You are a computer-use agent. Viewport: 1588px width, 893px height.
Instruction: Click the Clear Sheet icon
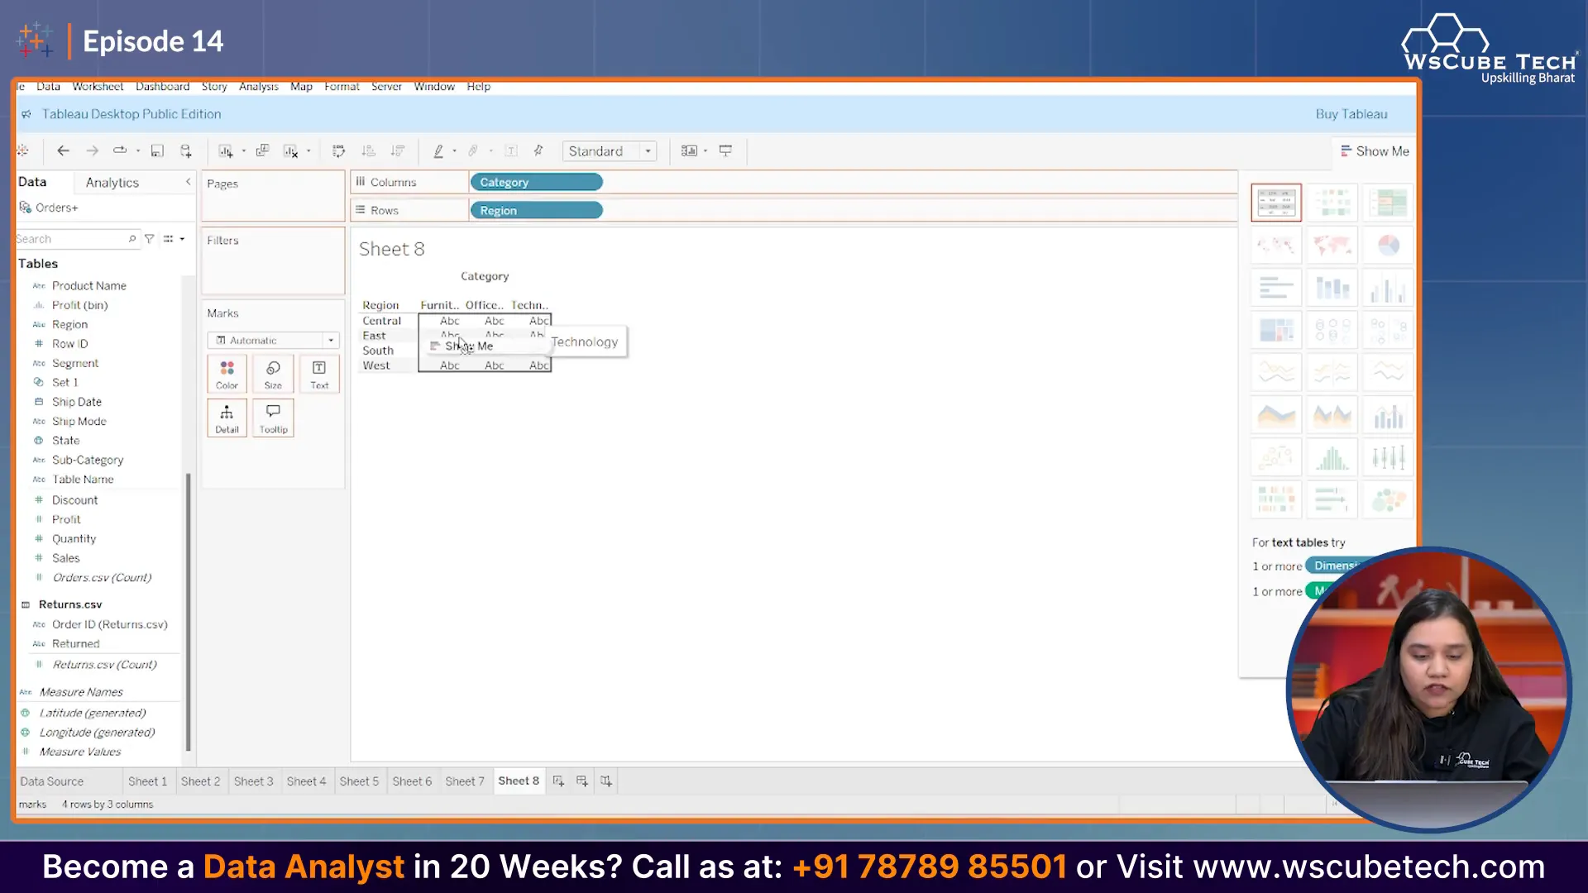click(290, 150)
